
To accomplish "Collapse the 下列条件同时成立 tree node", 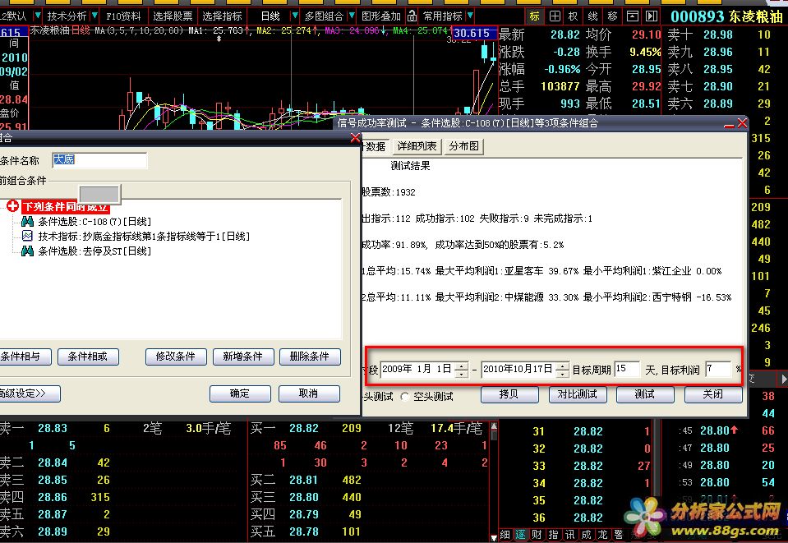I will (x=13, y=206).
